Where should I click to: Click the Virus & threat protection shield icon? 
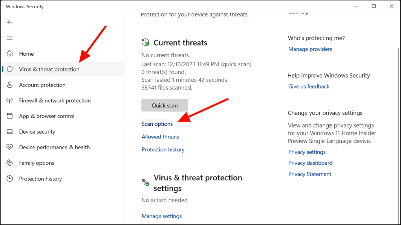click(x=10, y=69)
